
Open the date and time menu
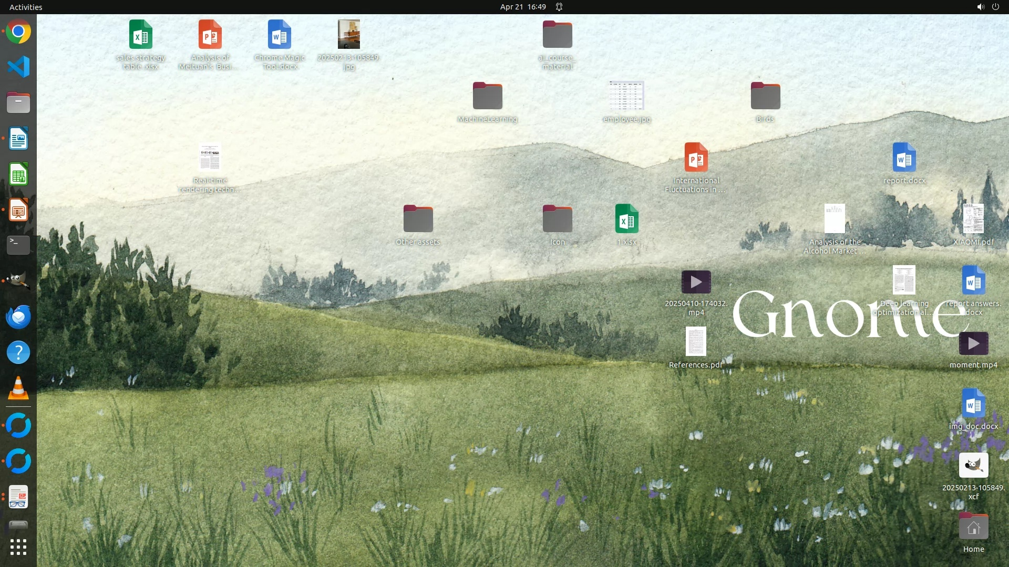(522, 7)
